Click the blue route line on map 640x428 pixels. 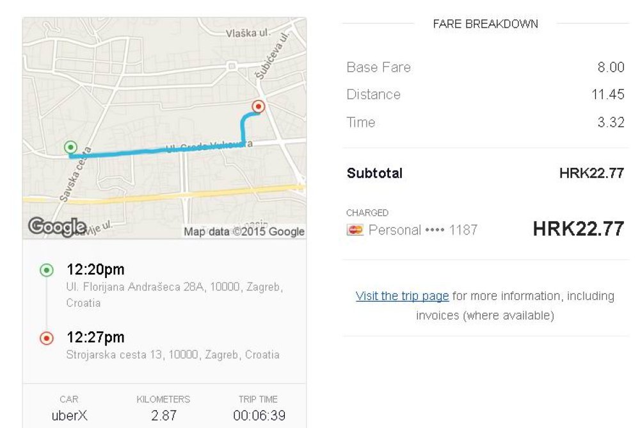click(x=160, y=151)
